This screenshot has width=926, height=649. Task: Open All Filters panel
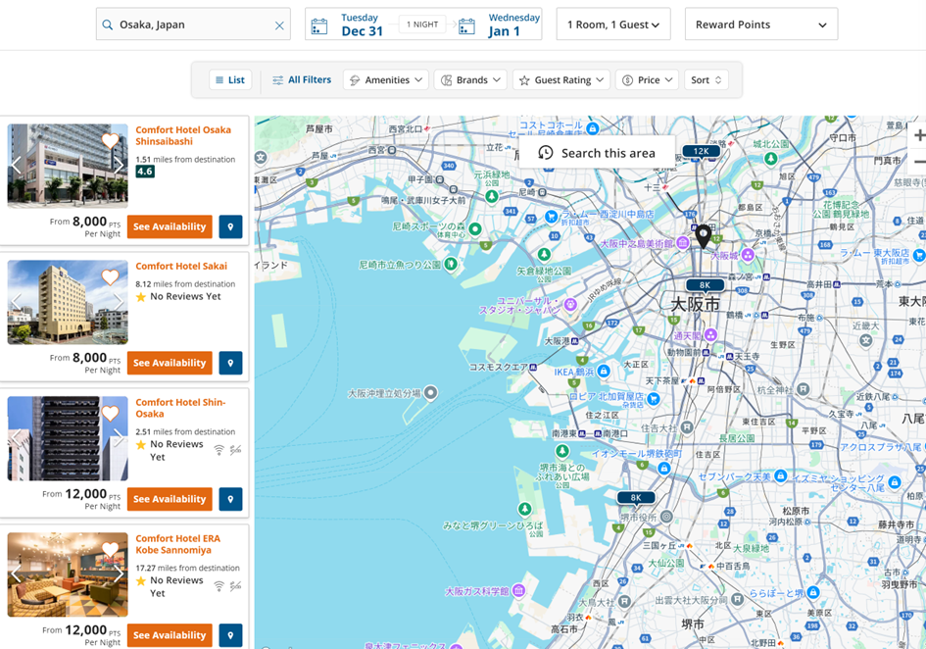[x=302, y=79]
